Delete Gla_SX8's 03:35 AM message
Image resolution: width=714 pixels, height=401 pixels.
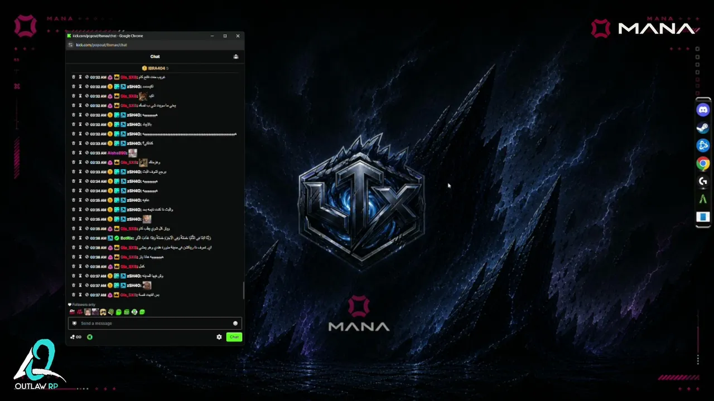74,228
